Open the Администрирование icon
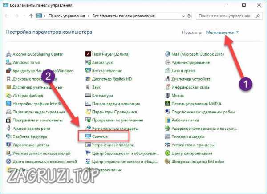Viewport: 267px width, 194px height. (x=168, y=62)
